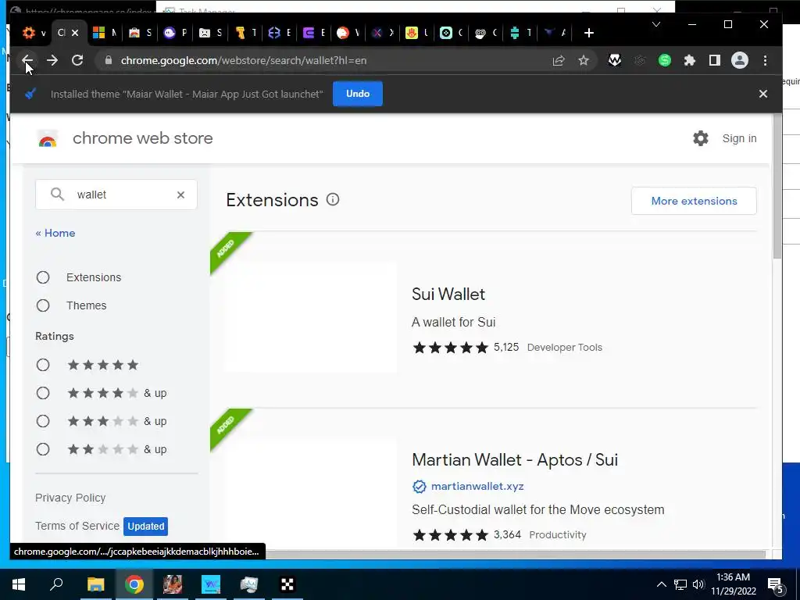Toggle the Chrome side panel

tap(715, 61)
